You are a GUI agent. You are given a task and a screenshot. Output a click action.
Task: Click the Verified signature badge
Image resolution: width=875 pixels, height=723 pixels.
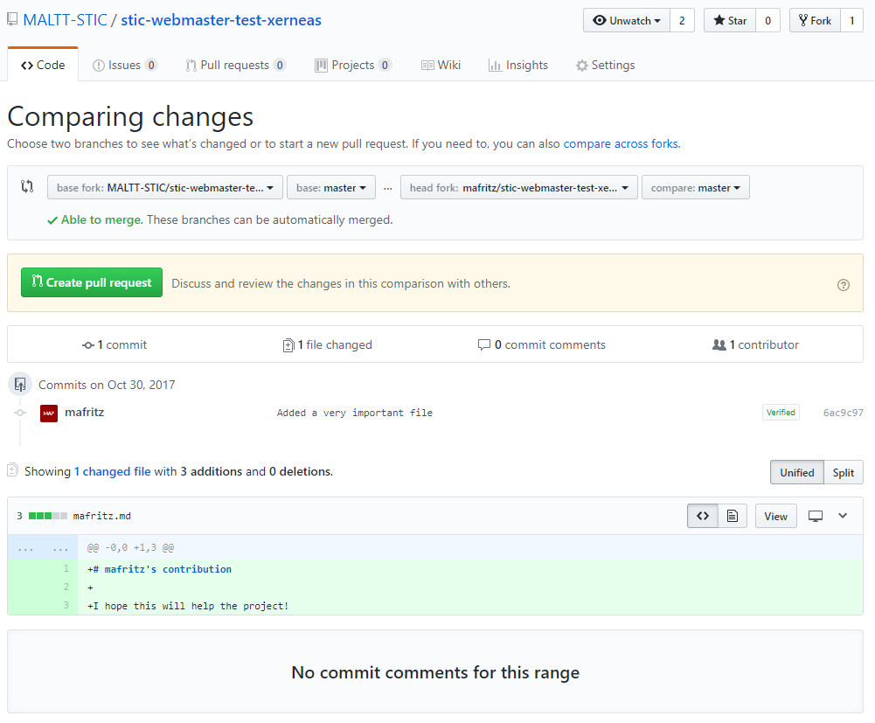[x=781, y=412]
